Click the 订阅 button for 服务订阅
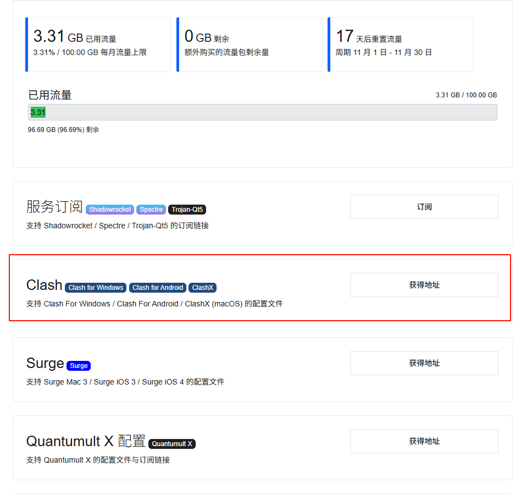Screen dimensions: 521x494 [x=424, y=207]
